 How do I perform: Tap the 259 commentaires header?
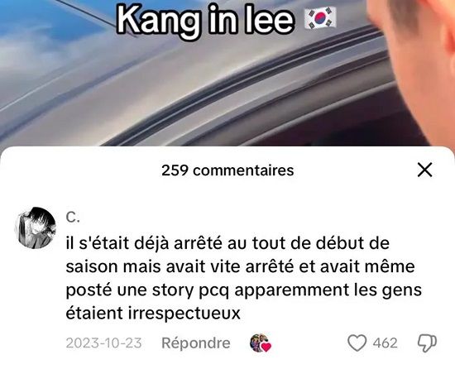tap(227, 170)
